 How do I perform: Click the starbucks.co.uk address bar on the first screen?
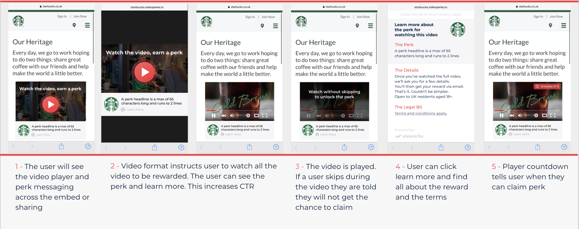51,6
